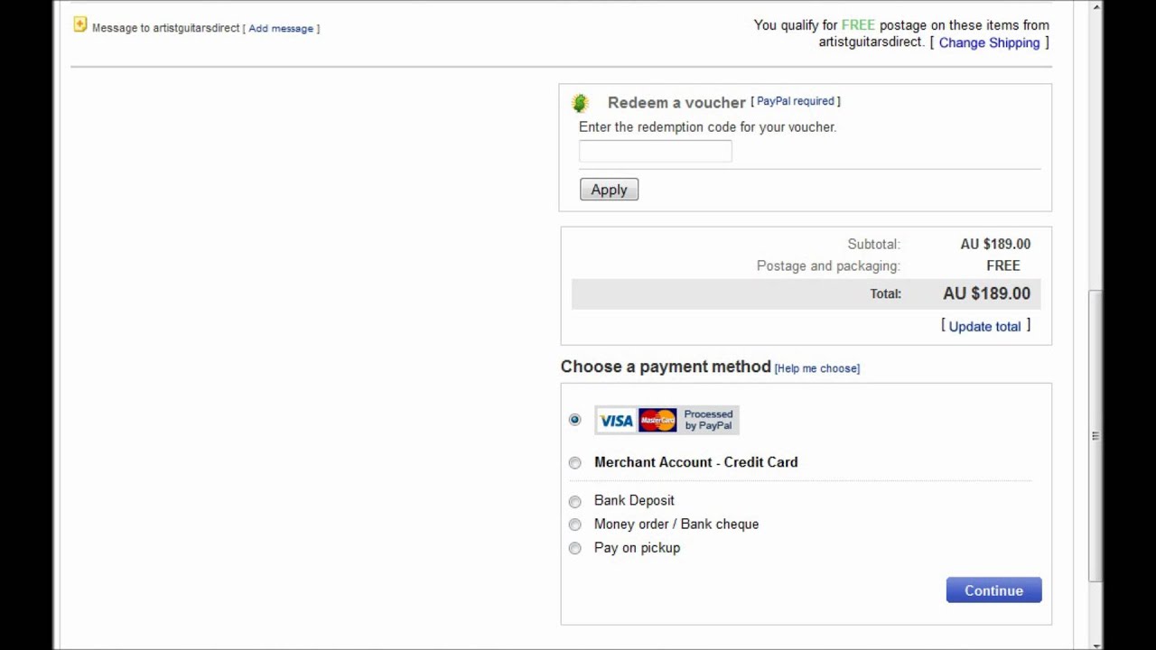Open the Add message link
1156x650 pixels.
click(x=281, y=29)
